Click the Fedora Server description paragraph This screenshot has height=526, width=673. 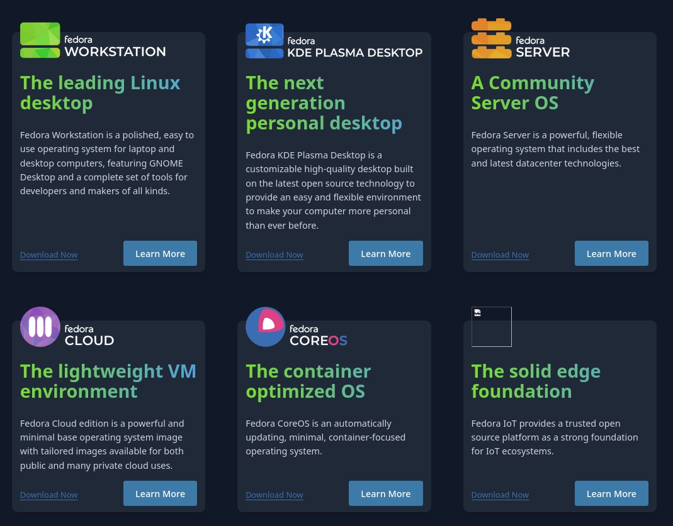coord(555,149)
